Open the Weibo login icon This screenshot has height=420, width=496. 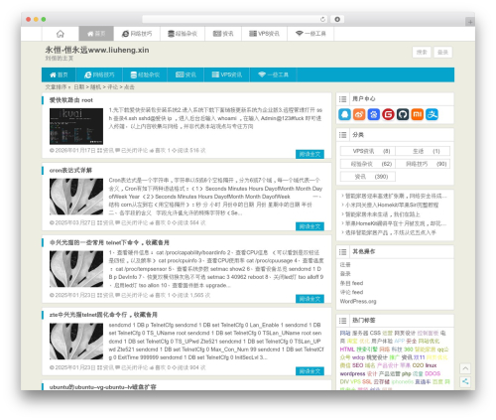coord(359,114)
